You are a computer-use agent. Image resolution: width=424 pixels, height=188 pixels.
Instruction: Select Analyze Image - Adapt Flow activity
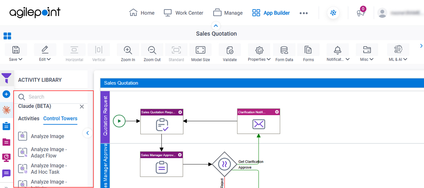(42, 153)
